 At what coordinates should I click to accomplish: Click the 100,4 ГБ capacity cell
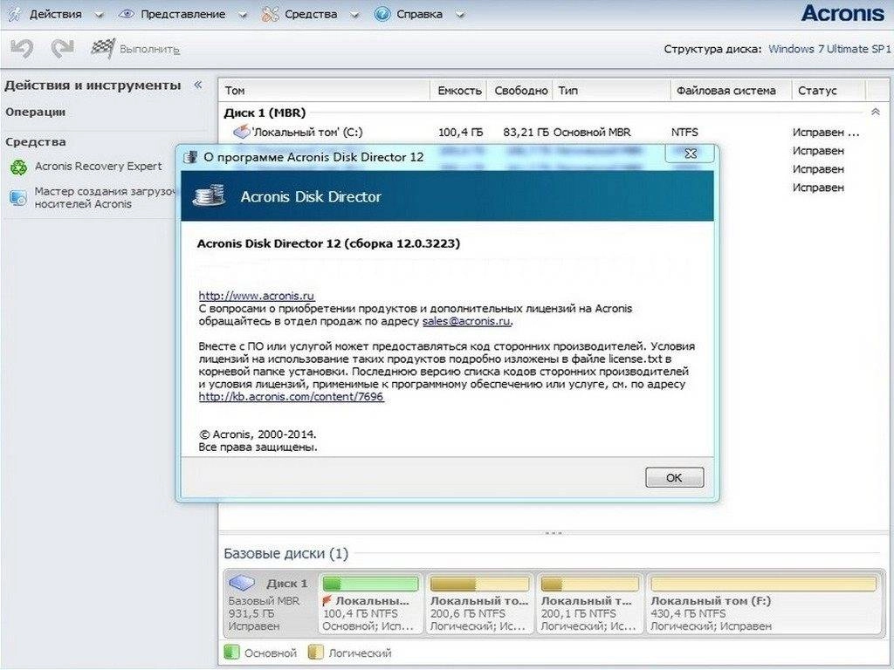coord(460,133)
